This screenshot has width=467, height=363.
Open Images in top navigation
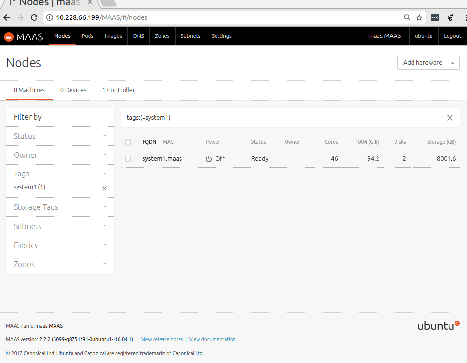pos(113,36)
